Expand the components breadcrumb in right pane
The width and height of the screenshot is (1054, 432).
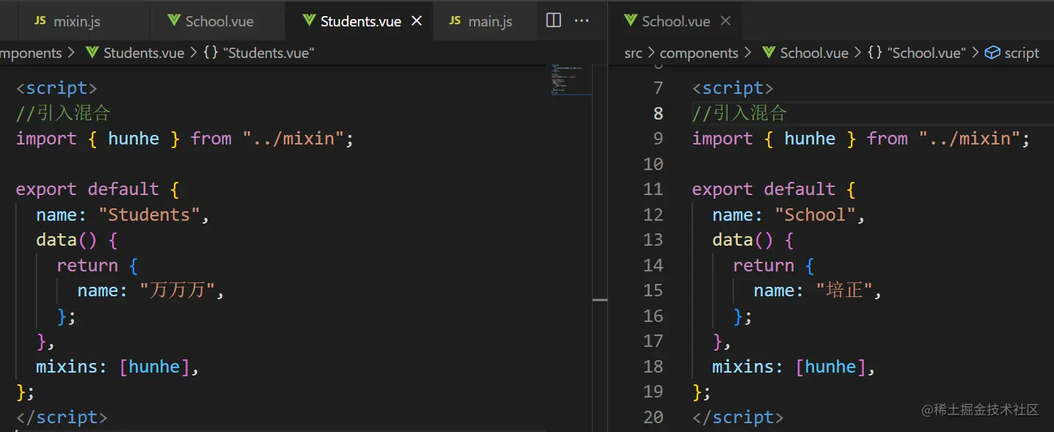point(698,53)
